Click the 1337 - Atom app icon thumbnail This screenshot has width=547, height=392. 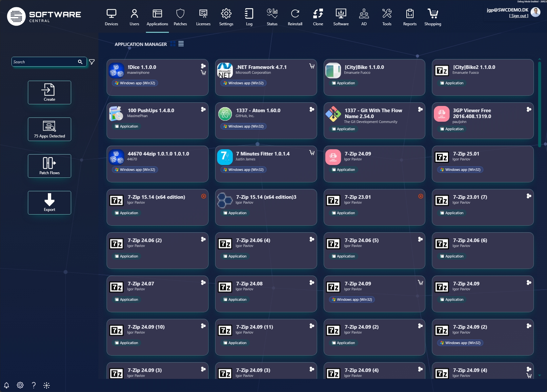tap(225, 114)
